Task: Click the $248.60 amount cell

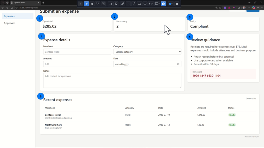Action: click(x=201, y=115)
